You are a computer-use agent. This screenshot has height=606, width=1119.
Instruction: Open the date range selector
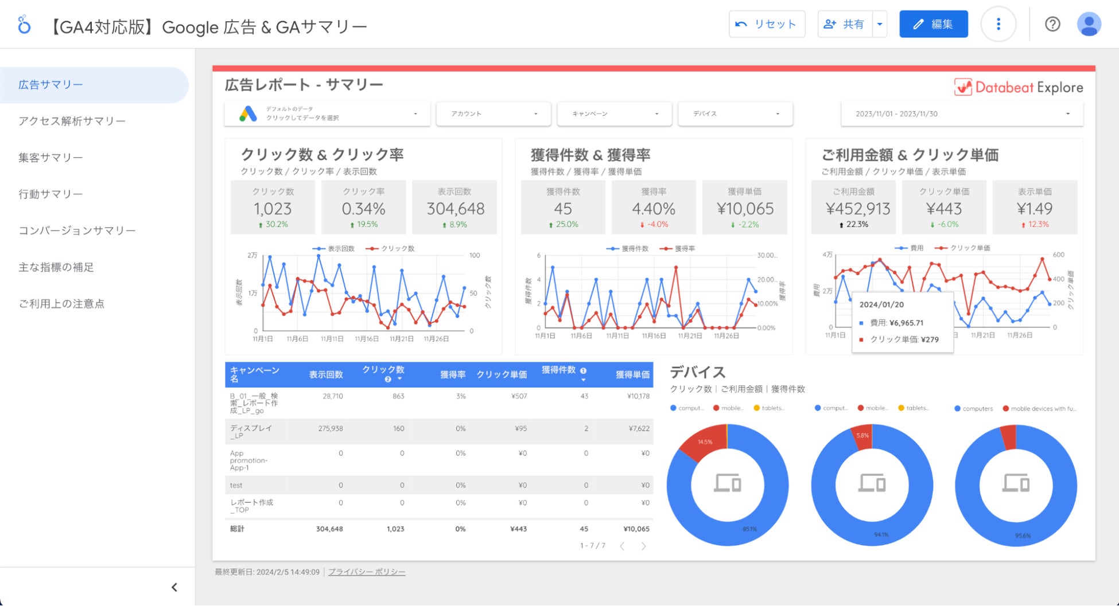point(962,114)
